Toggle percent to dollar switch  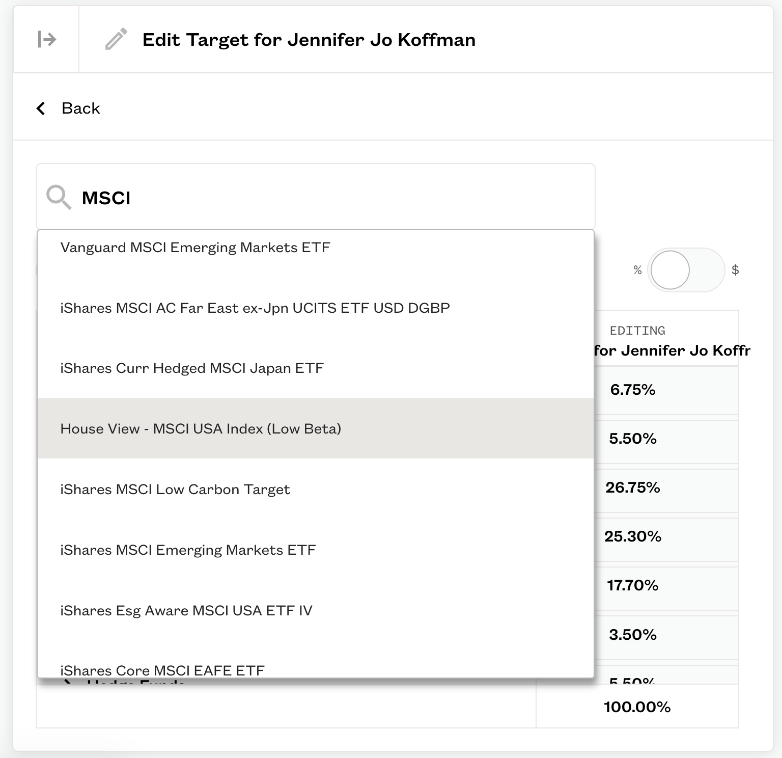(686, 270)
